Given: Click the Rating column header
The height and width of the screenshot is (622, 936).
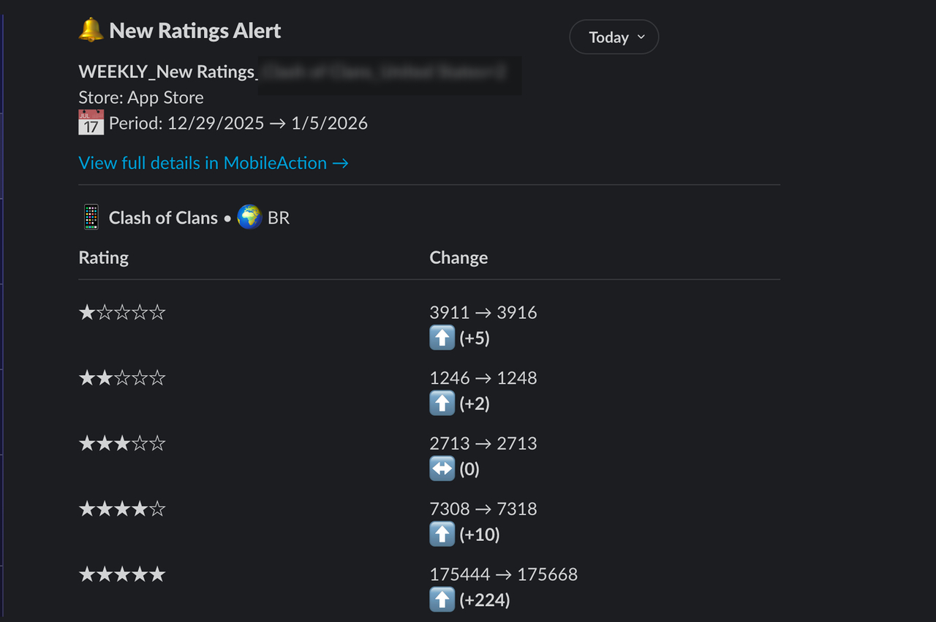Looking at the screenshot, I should click(104, 258).
